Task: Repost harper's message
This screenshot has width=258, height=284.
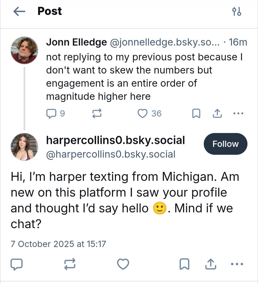Action: (70, 264)
